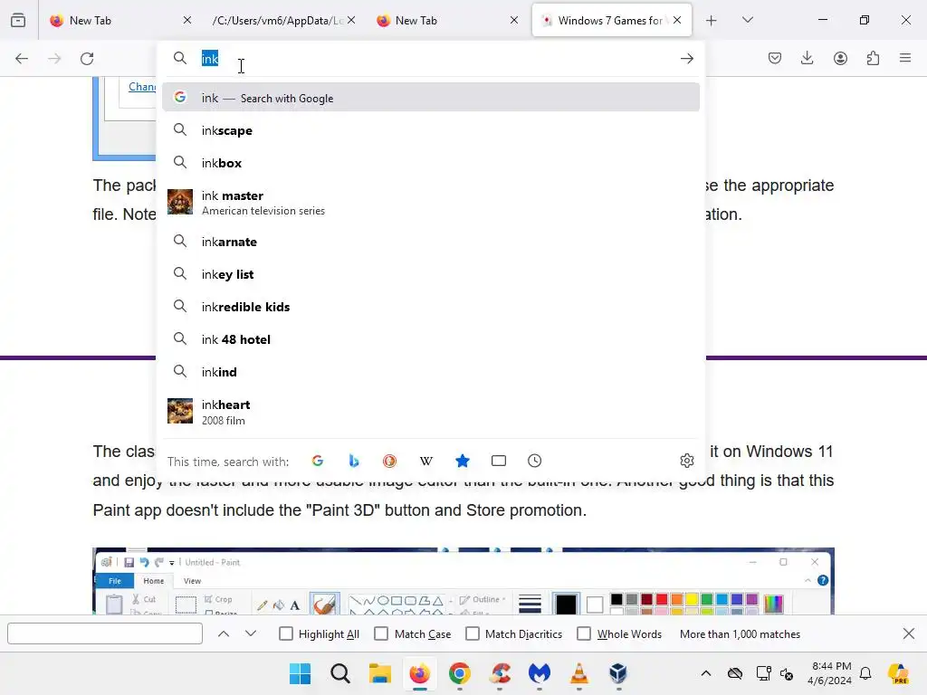
Task: Click the Paint screenshot image on page
Action: [x=463, y=581]
